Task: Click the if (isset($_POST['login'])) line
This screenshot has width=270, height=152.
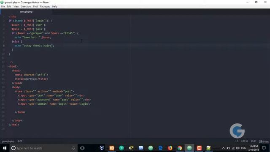Action: click(30, 21)
